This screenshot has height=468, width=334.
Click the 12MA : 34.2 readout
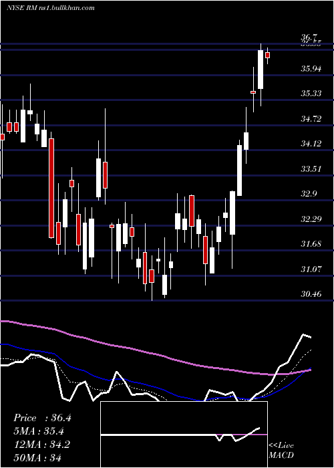click(41, 445)
